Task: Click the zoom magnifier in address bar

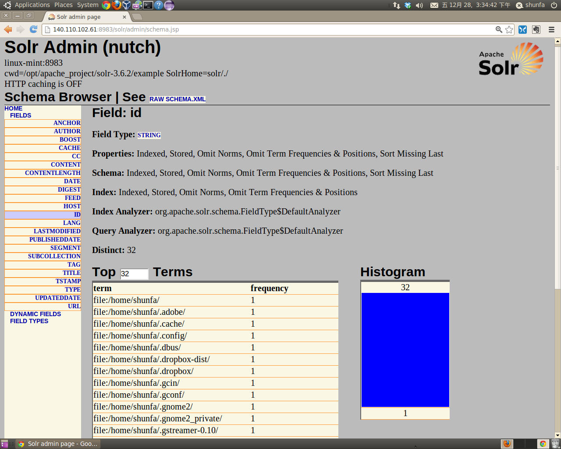Action: 499,29
